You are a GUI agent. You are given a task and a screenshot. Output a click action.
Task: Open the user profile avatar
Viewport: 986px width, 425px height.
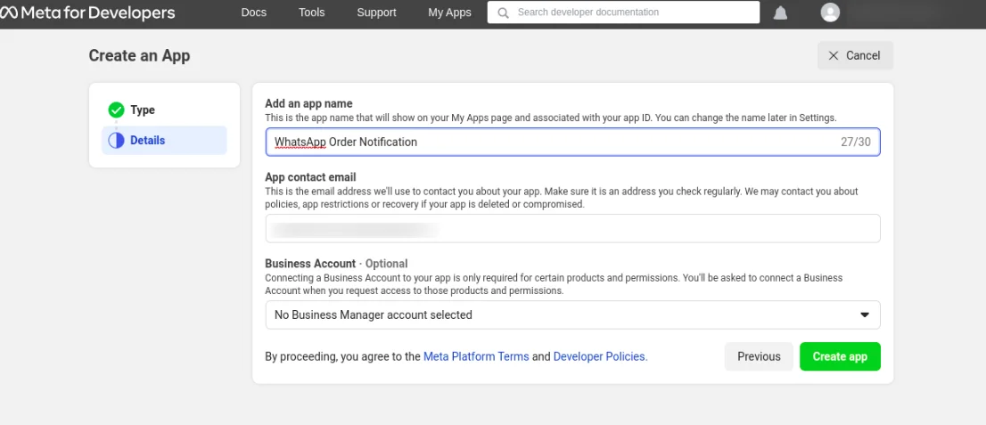point(830,12)
